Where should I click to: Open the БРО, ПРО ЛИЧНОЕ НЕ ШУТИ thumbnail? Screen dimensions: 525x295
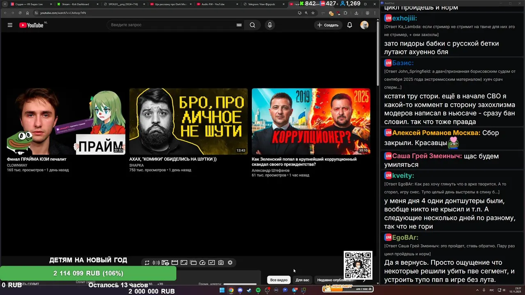pyautogui.click(x=188, y=121)
